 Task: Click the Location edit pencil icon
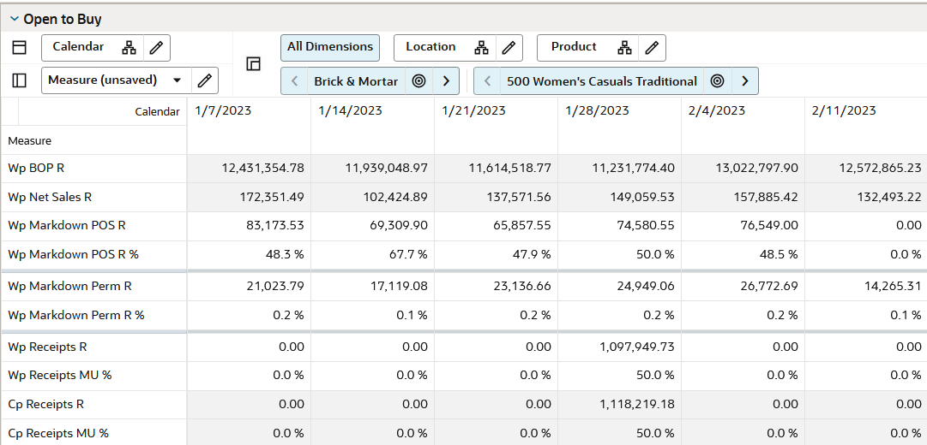tap(508, 48)
